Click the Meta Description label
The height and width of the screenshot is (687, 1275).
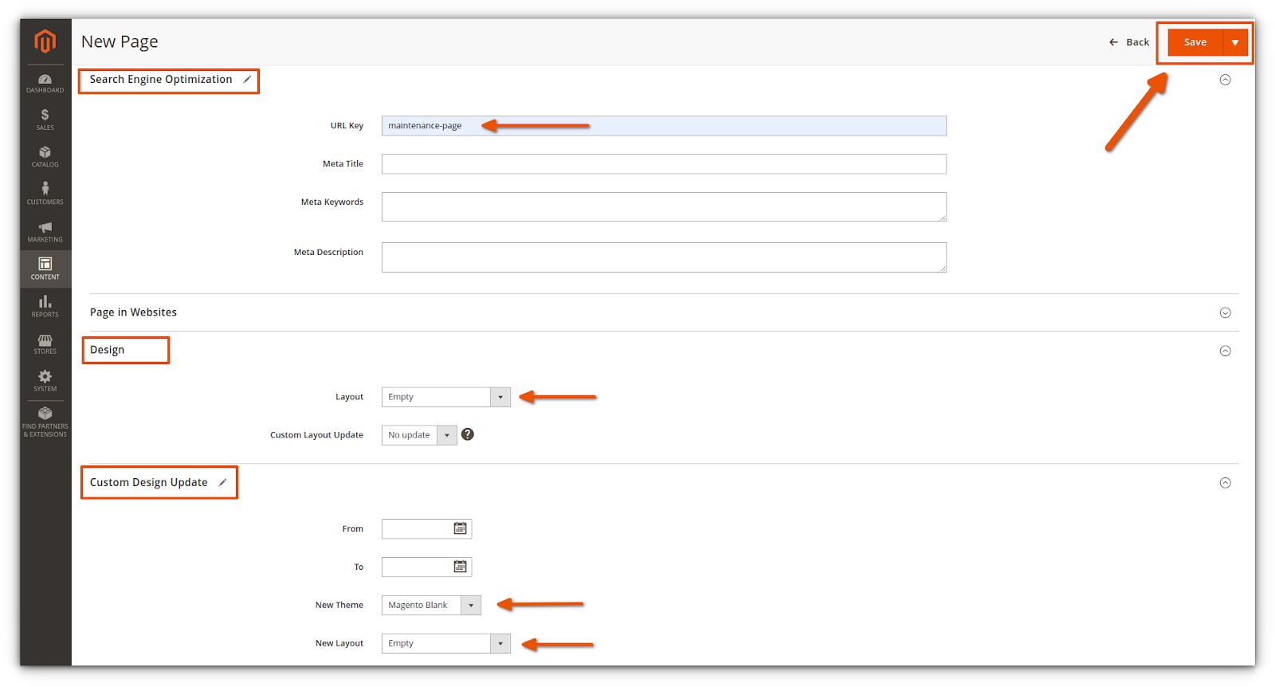pos(328,253)
